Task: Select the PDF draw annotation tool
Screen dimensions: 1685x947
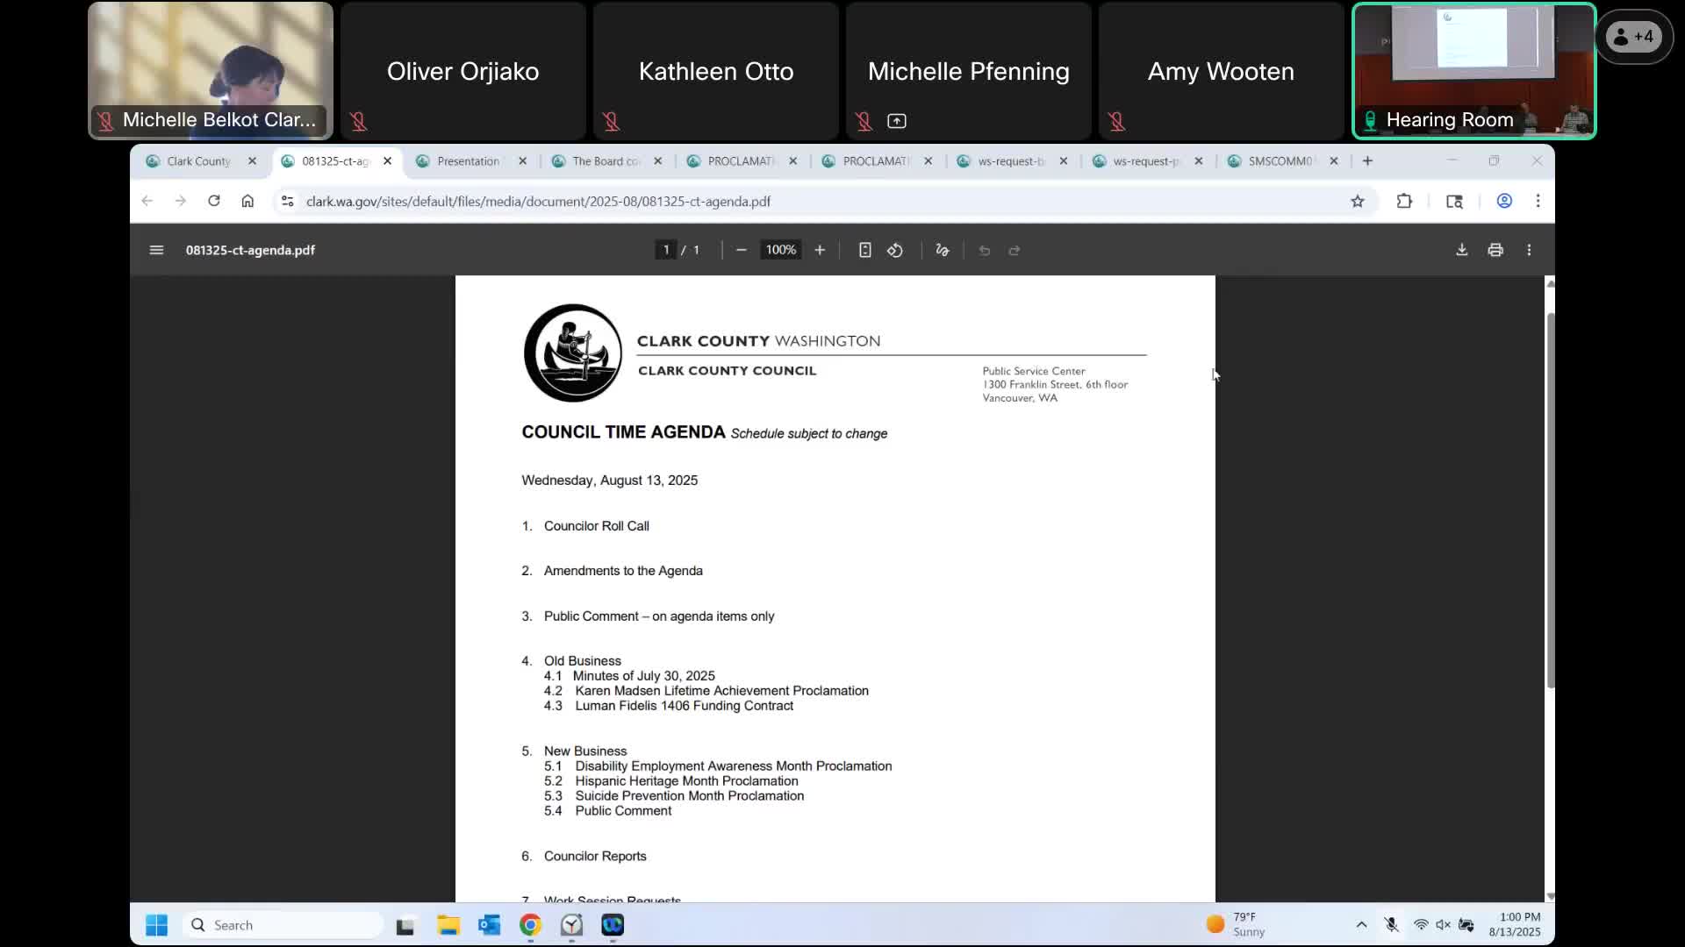Action: click(x=943, y=250)
